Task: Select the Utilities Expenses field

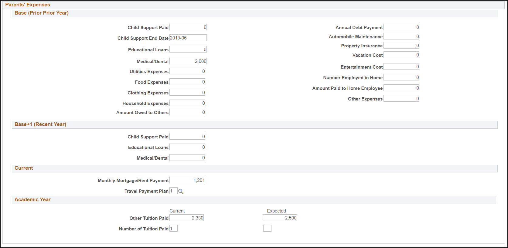Action: 187,71
